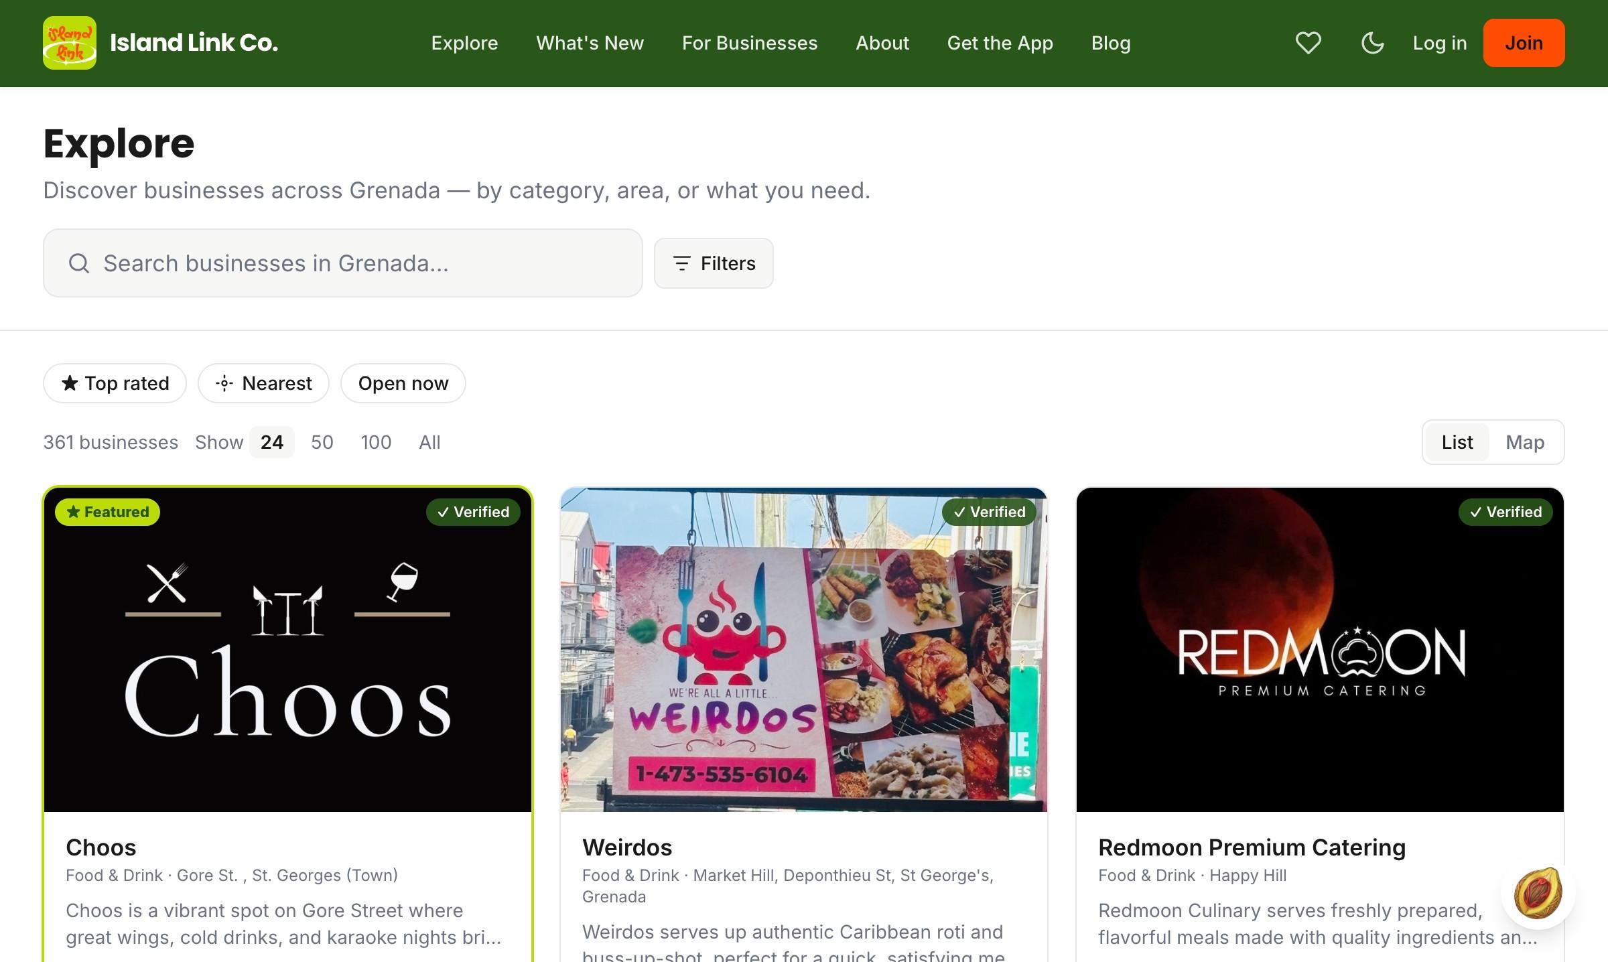The width and height of the screenshot is (1608, 962).
Task: Click the Featured badge on Choos
Action: 107,512
